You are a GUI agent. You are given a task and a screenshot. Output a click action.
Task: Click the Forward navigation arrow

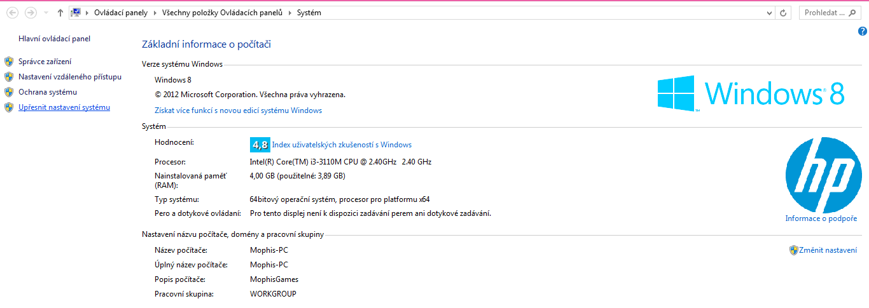click(30, 13)
